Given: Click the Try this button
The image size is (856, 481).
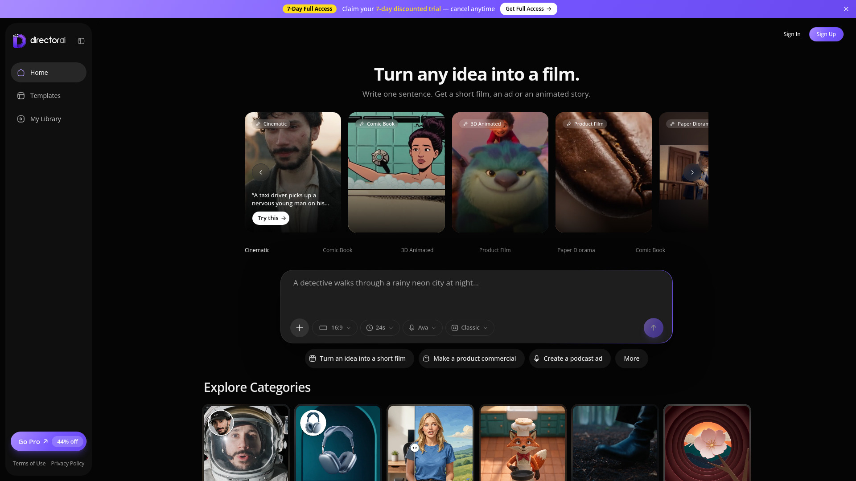Looking at the screenshot, I should pyautogui.click(x=271, y=218).
